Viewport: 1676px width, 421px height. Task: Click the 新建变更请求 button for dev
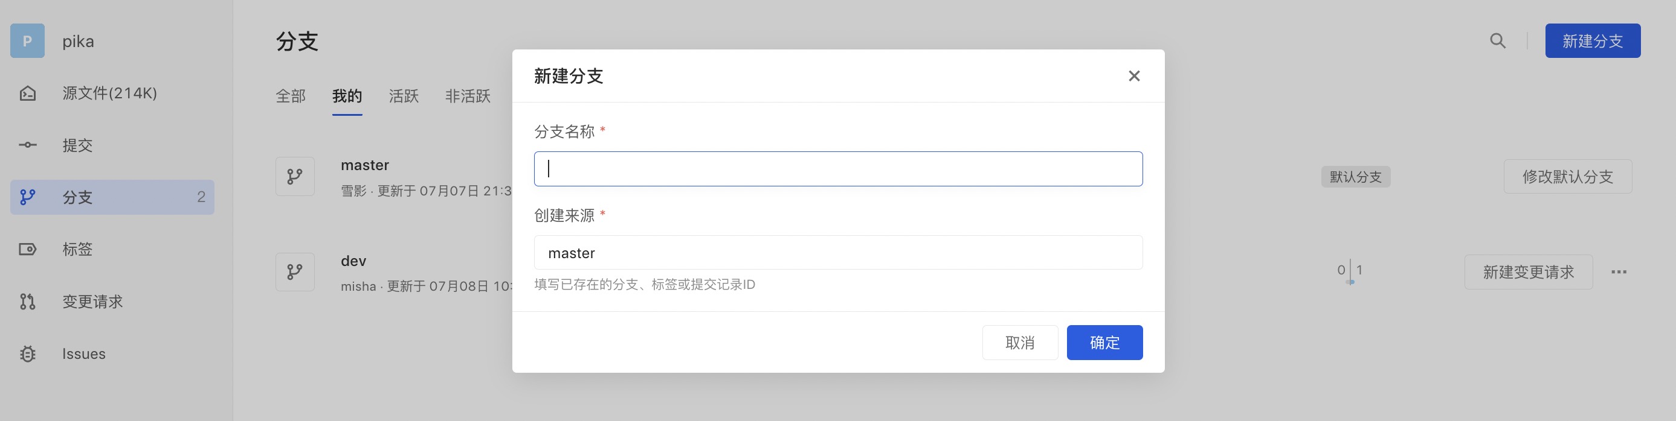tap(1529, 272)
